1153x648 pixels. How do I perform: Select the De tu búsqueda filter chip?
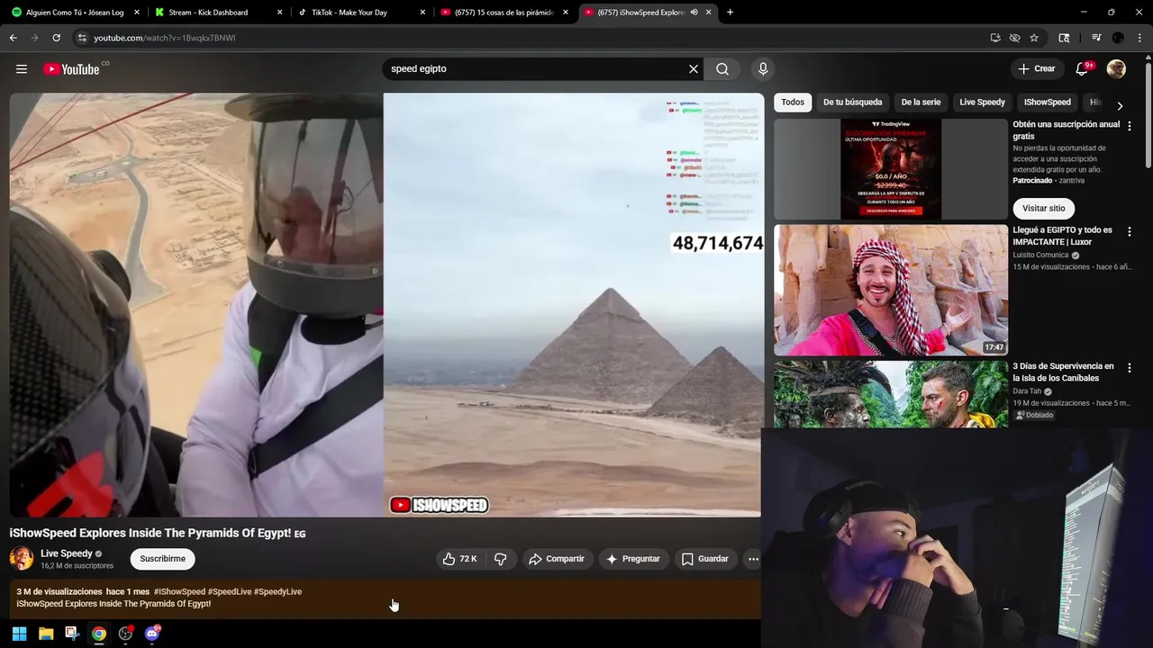coord(852,103)
